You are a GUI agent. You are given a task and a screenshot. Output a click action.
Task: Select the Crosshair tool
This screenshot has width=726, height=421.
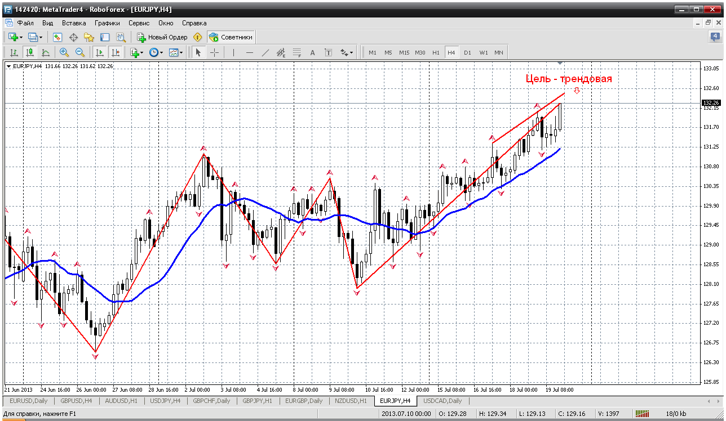(215, 52)
